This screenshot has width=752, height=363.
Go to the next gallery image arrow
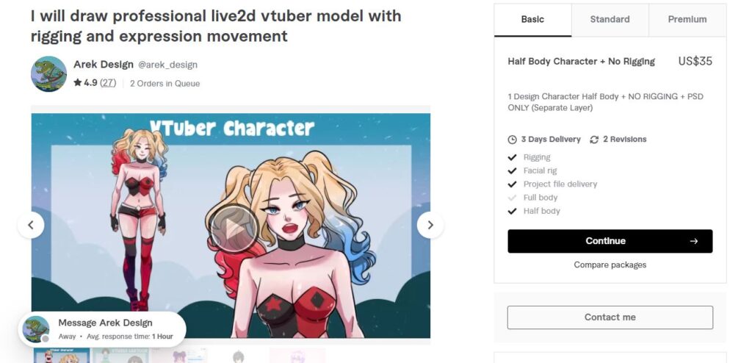pyautogui.click(x=430, y=225)
